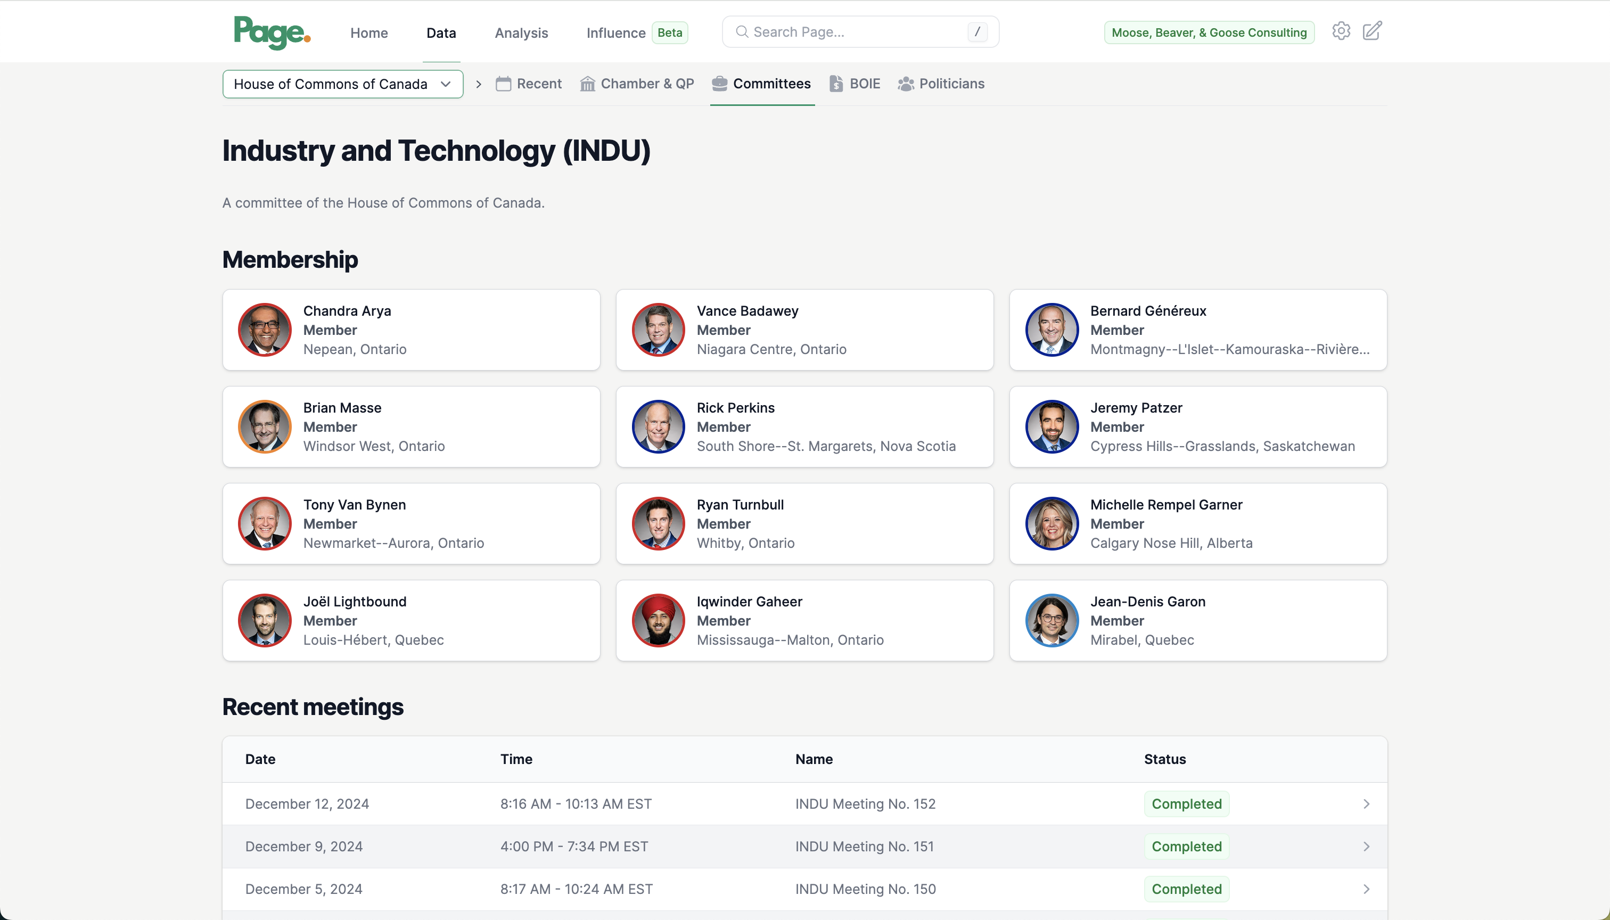Click the people icon beside Politicians
Screen dimensions: 1610x920
click(x=906, y=84)
